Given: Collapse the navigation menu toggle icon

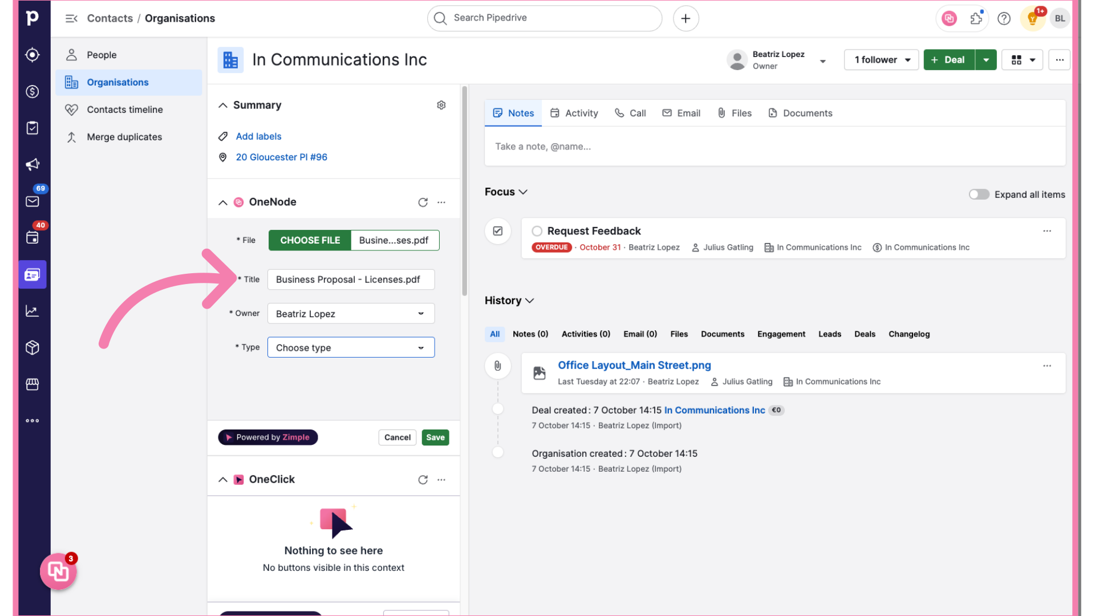Looking at the screenshot, I should pos(71,18).
